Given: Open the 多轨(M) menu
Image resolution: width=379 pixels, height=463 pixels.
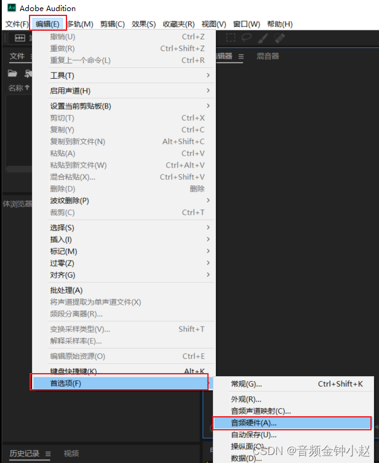Looking at the screenshot, I should coord(80,24).
